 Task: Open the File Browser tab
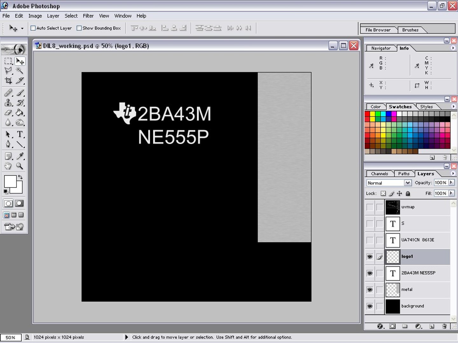point(378,30)
